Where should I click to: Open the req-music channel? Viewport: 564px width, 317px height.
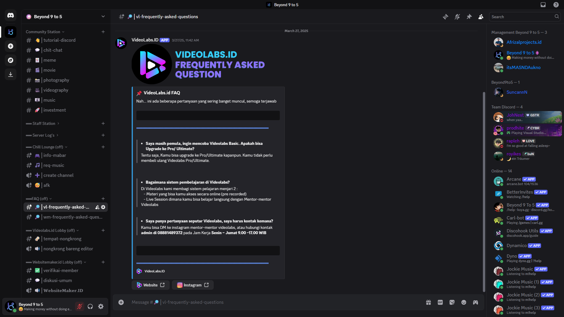(x=66, y=165)
